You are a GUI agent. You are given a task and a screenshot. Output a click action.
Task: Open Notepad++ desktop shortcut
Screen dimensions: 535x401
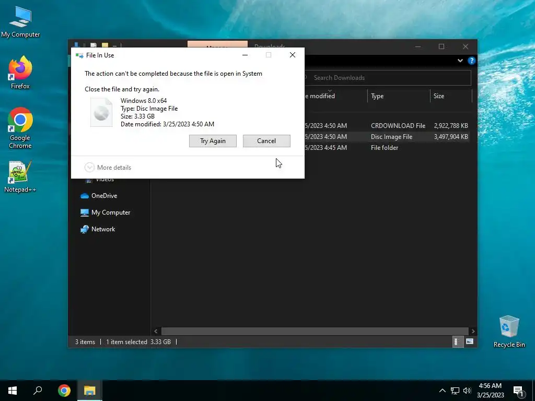click(x=20, y=177)
